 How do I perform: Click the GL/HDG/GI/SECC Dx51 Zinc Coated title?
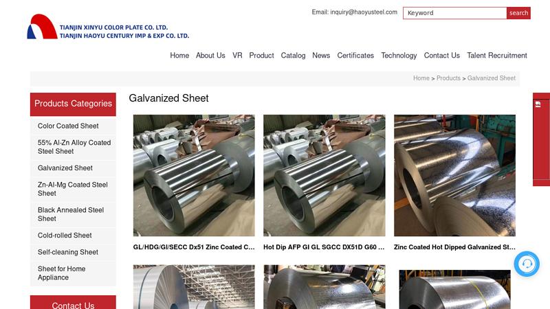pyautogui.click(x=194, y=247)
